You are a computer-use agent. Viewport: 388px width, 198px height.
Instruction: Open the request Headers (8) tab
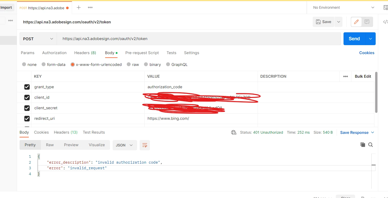pyautogui.click(x=85, y=53)
